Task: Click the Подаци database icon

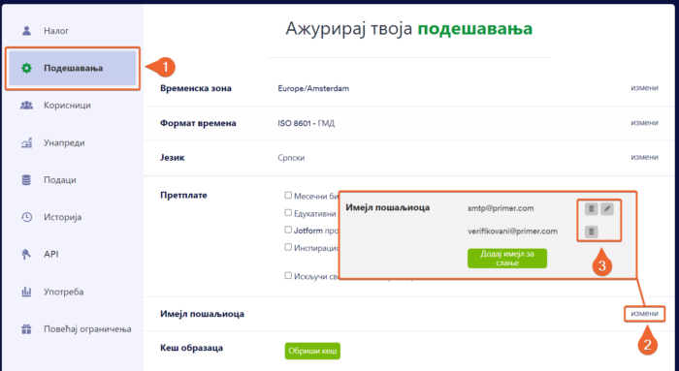Action: coord(26,180)
